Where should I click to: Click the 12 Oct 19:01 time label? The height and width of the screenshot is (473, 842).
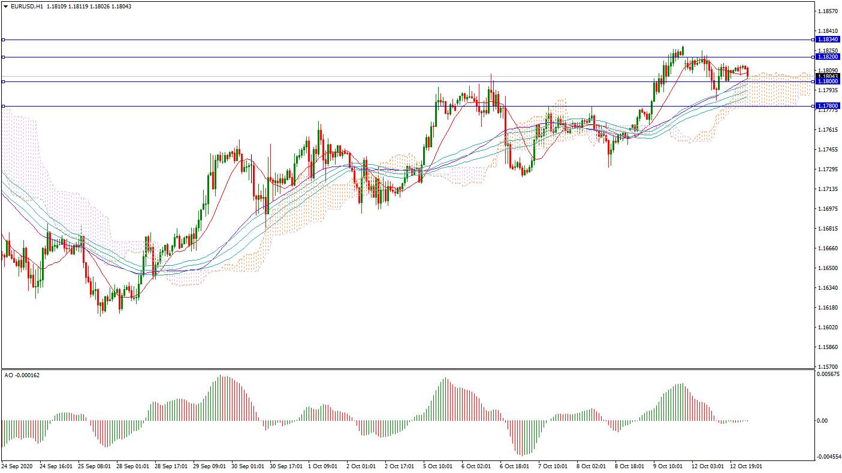(747, 466)
